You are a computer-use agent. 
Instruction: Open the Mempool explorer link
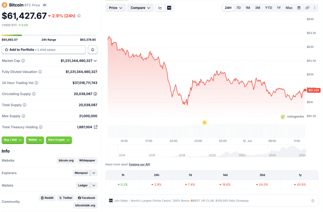81,173
